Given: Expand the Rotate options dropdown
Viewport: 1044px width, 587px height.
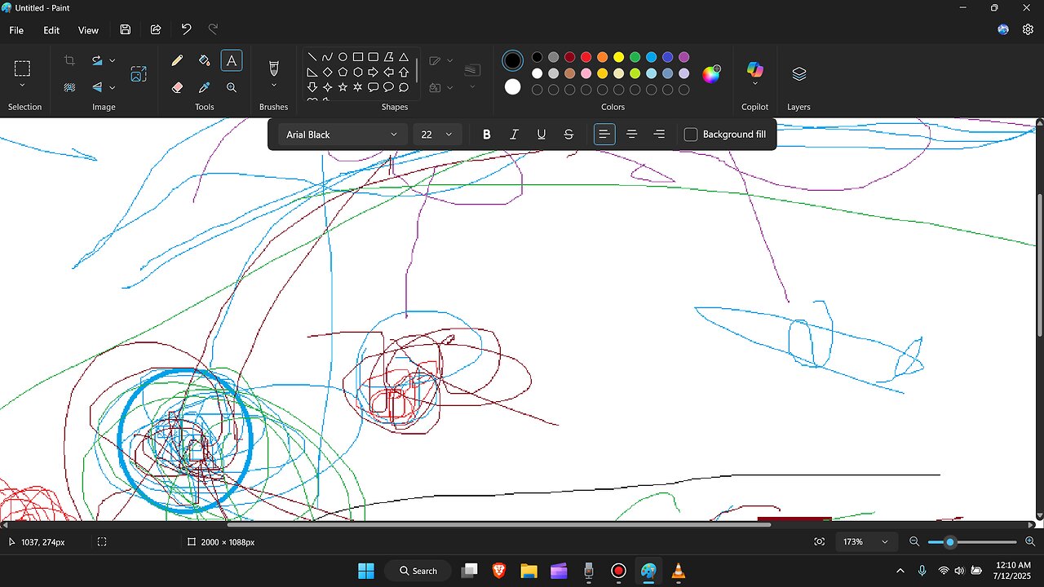Looking at the screenshot, I should 112,60.
